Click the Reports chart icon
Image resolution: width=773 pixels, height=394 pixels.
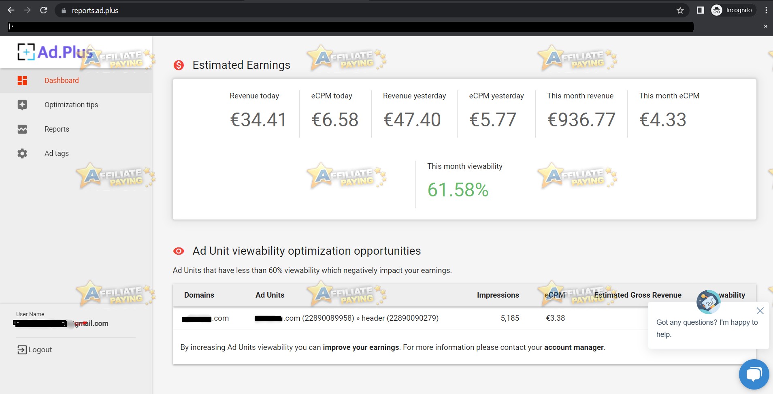(x=22, y=129)
